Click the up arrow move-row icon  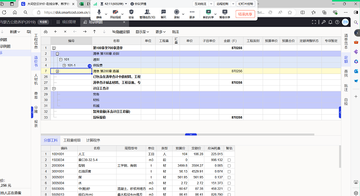tap(94, 32)
